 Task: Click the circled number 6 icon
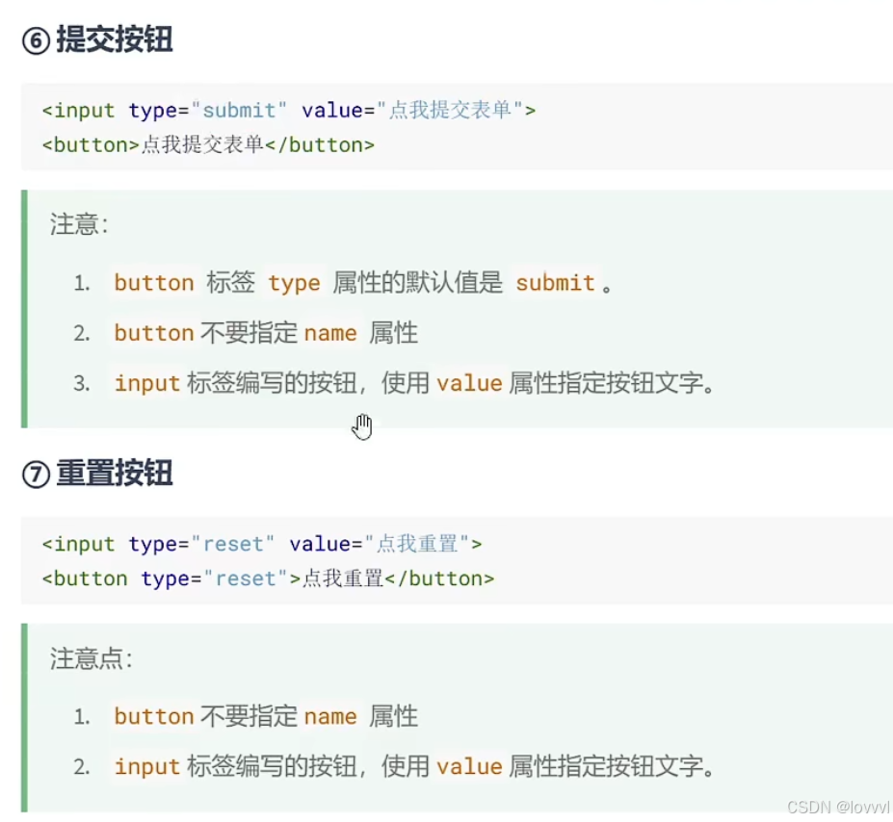pos(36,41)
